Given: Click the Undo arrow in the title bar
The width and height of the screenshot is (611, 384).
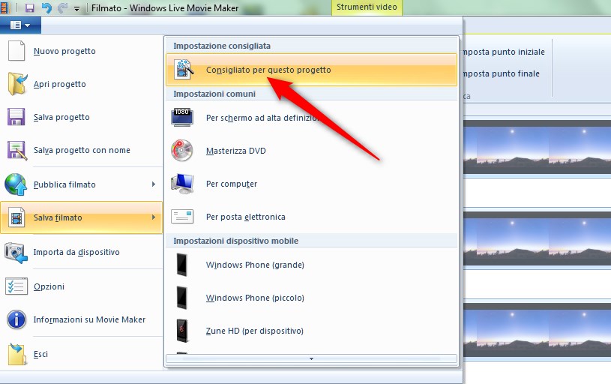Looking at the screenshot, I should [x=46, y=7].
